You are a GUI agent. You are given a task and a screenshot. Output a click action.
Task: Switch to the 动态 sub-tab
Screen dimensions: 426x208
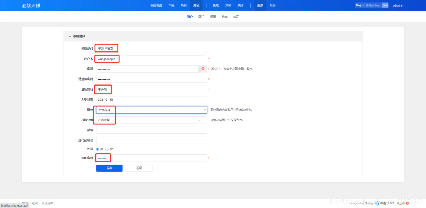click(x=224, y=17)
